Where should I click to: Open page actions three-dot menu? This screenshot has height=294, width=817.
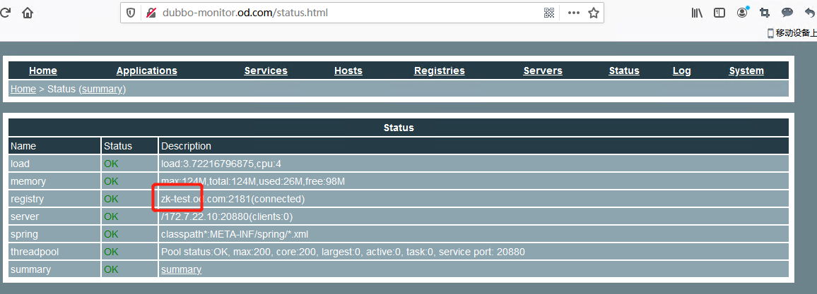[573, 13]
